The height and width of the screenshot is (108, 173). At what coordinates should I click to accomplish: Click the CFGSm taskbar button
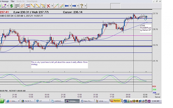[72, 101]
